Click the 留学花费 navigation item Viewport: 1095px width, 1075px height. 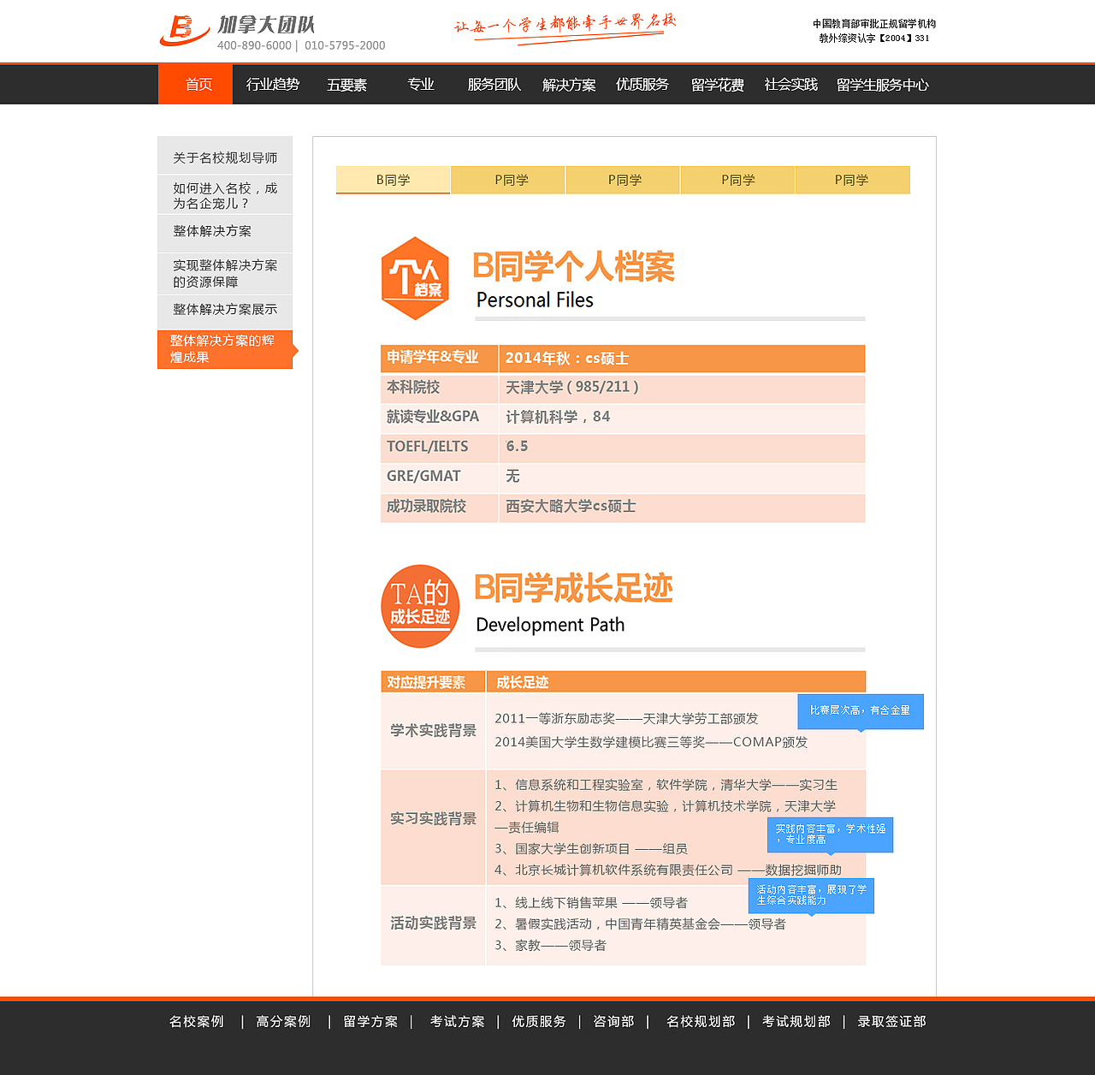pyautogui.click(x=718, y=85)
